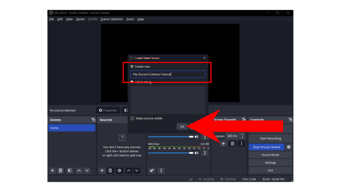
Task: Open the Edit menu
Action: coord(60,19)
